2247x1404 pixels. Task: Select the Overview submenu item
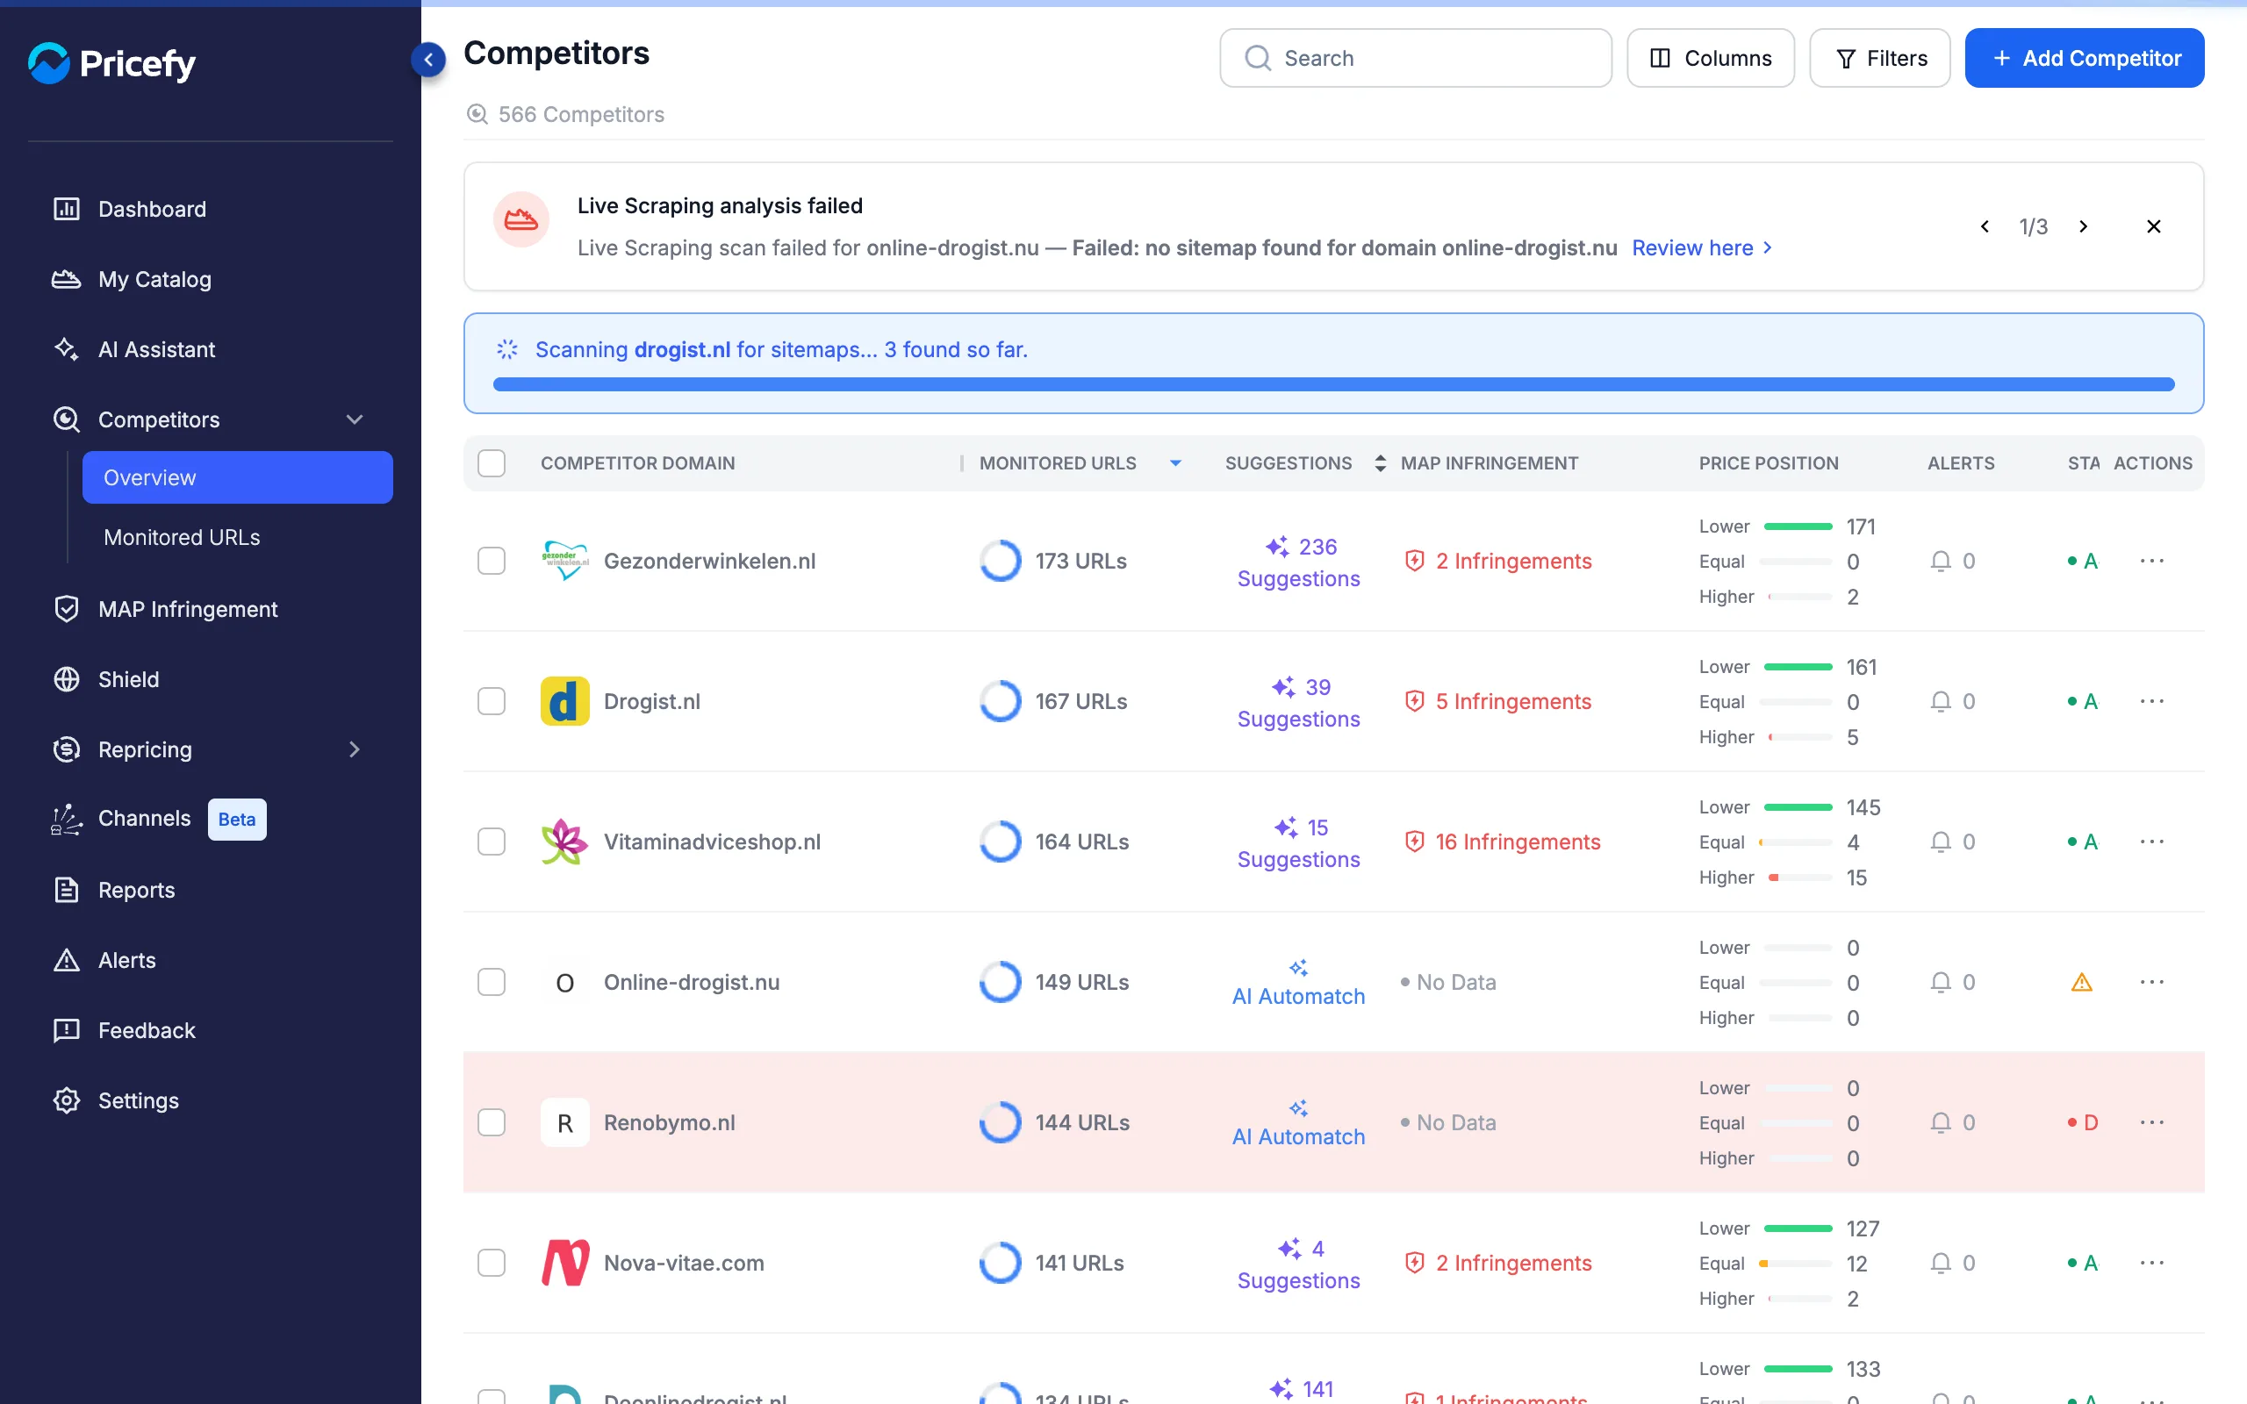click(238, 477)
